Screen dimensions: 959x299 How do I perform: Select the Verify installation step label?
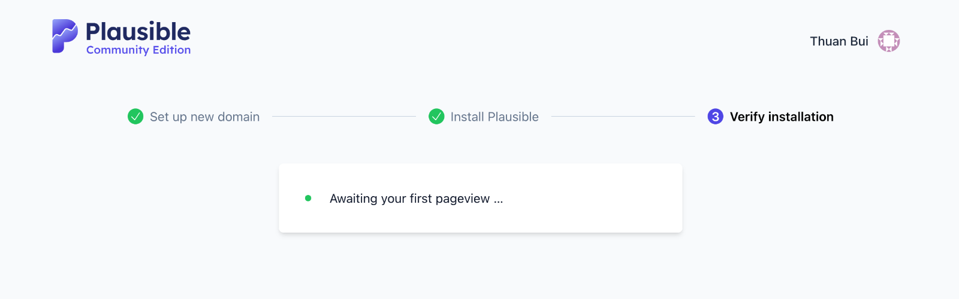[x=781, y=117]
